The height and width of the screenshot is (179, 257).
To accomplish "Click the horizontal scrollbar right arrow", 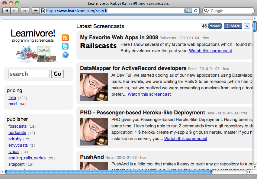I will 250,172.
